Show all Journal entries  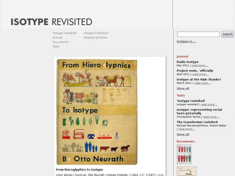[183, 88]
